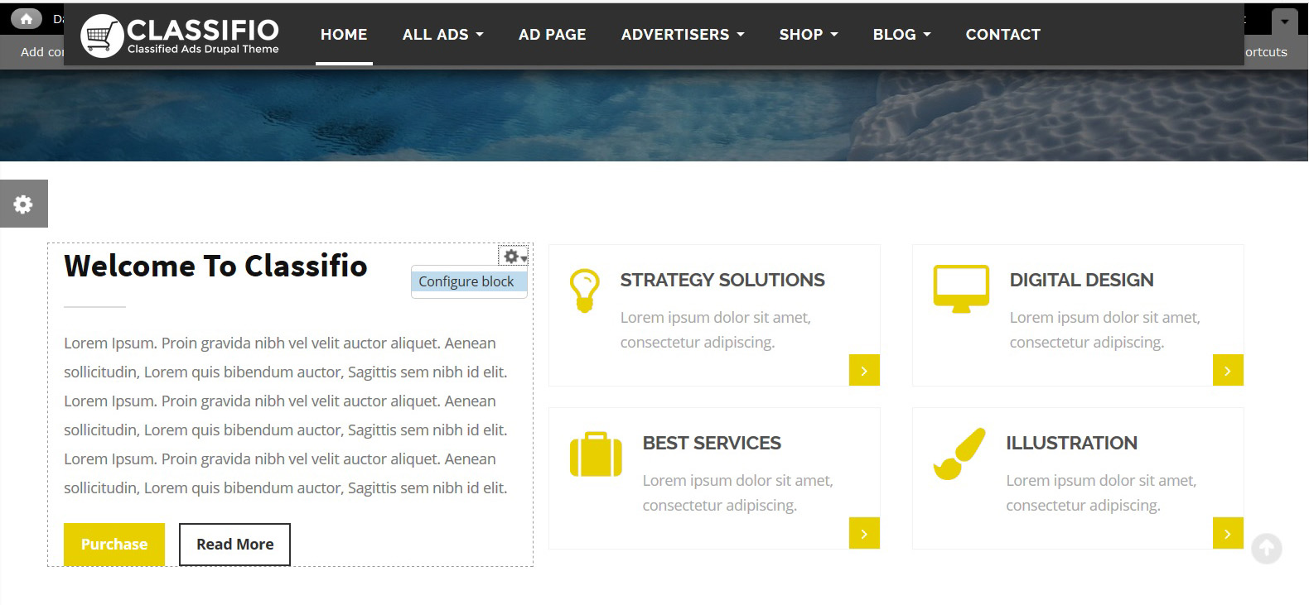Image resolution: width=1309 pixels, height=605 pixels.
Task: Click the Digital Design monitor icon
Action: (961, 289)
